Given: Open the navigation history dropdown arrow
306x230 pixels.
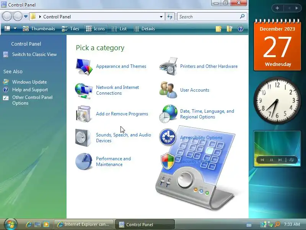Looking at the screenshot, I should point(26,16).
